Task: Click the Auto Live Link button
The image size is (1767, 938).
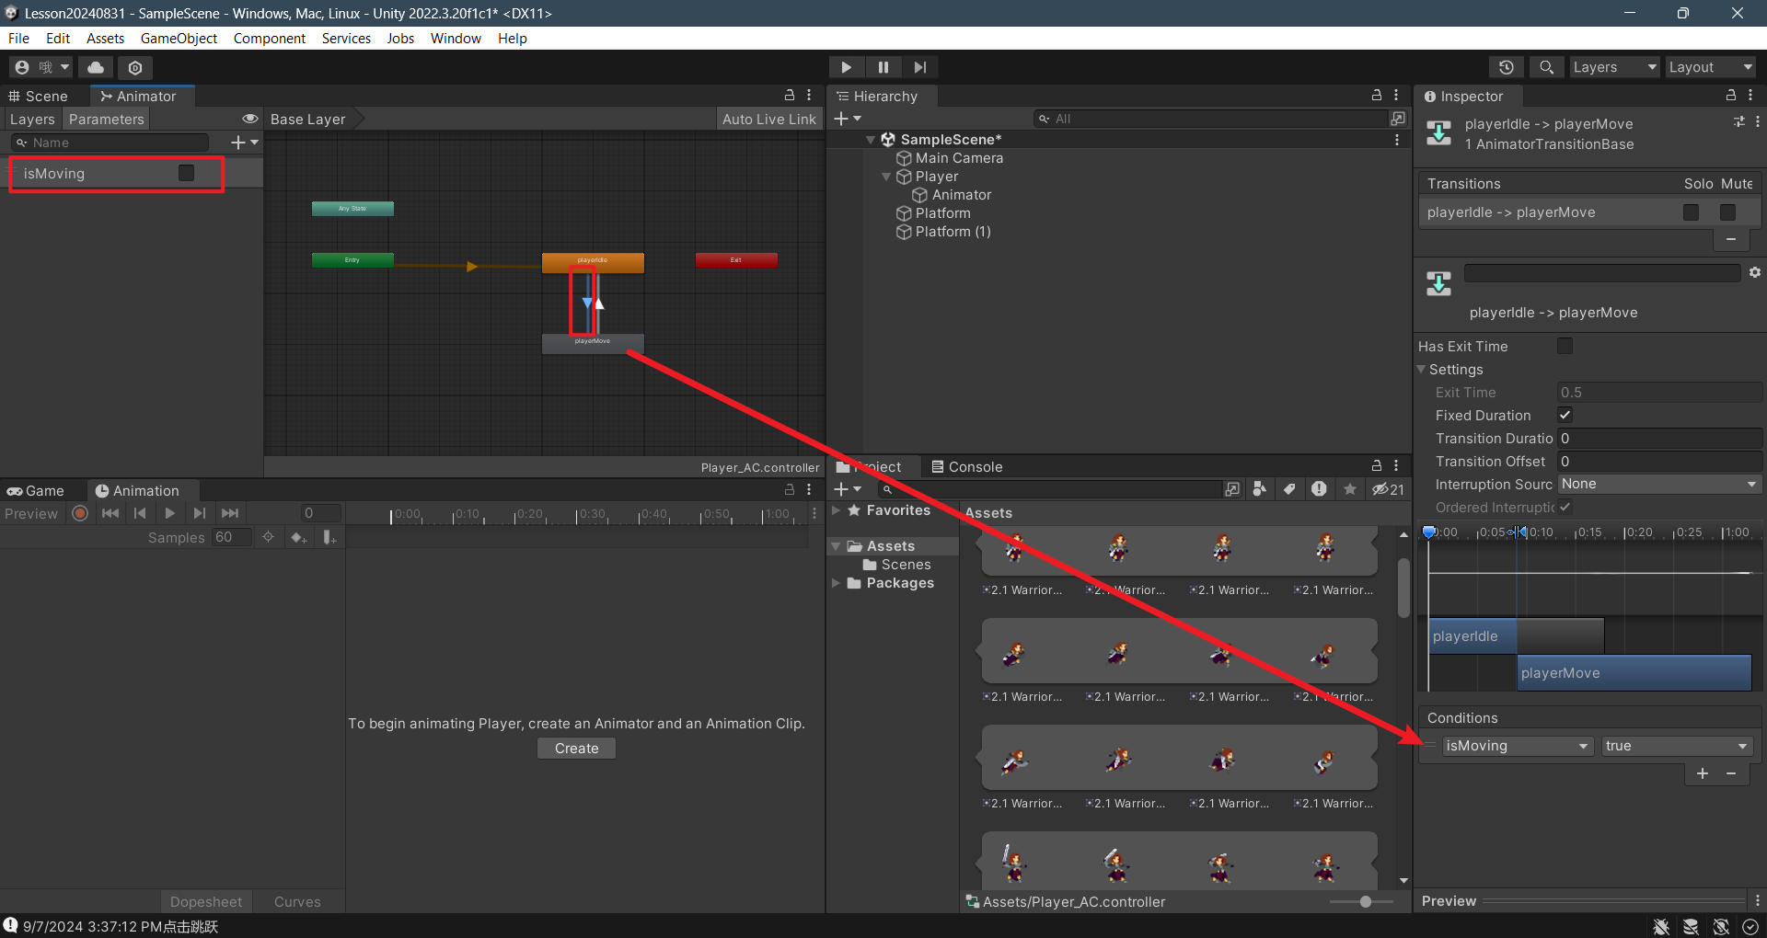Action: tap(768, 119)
